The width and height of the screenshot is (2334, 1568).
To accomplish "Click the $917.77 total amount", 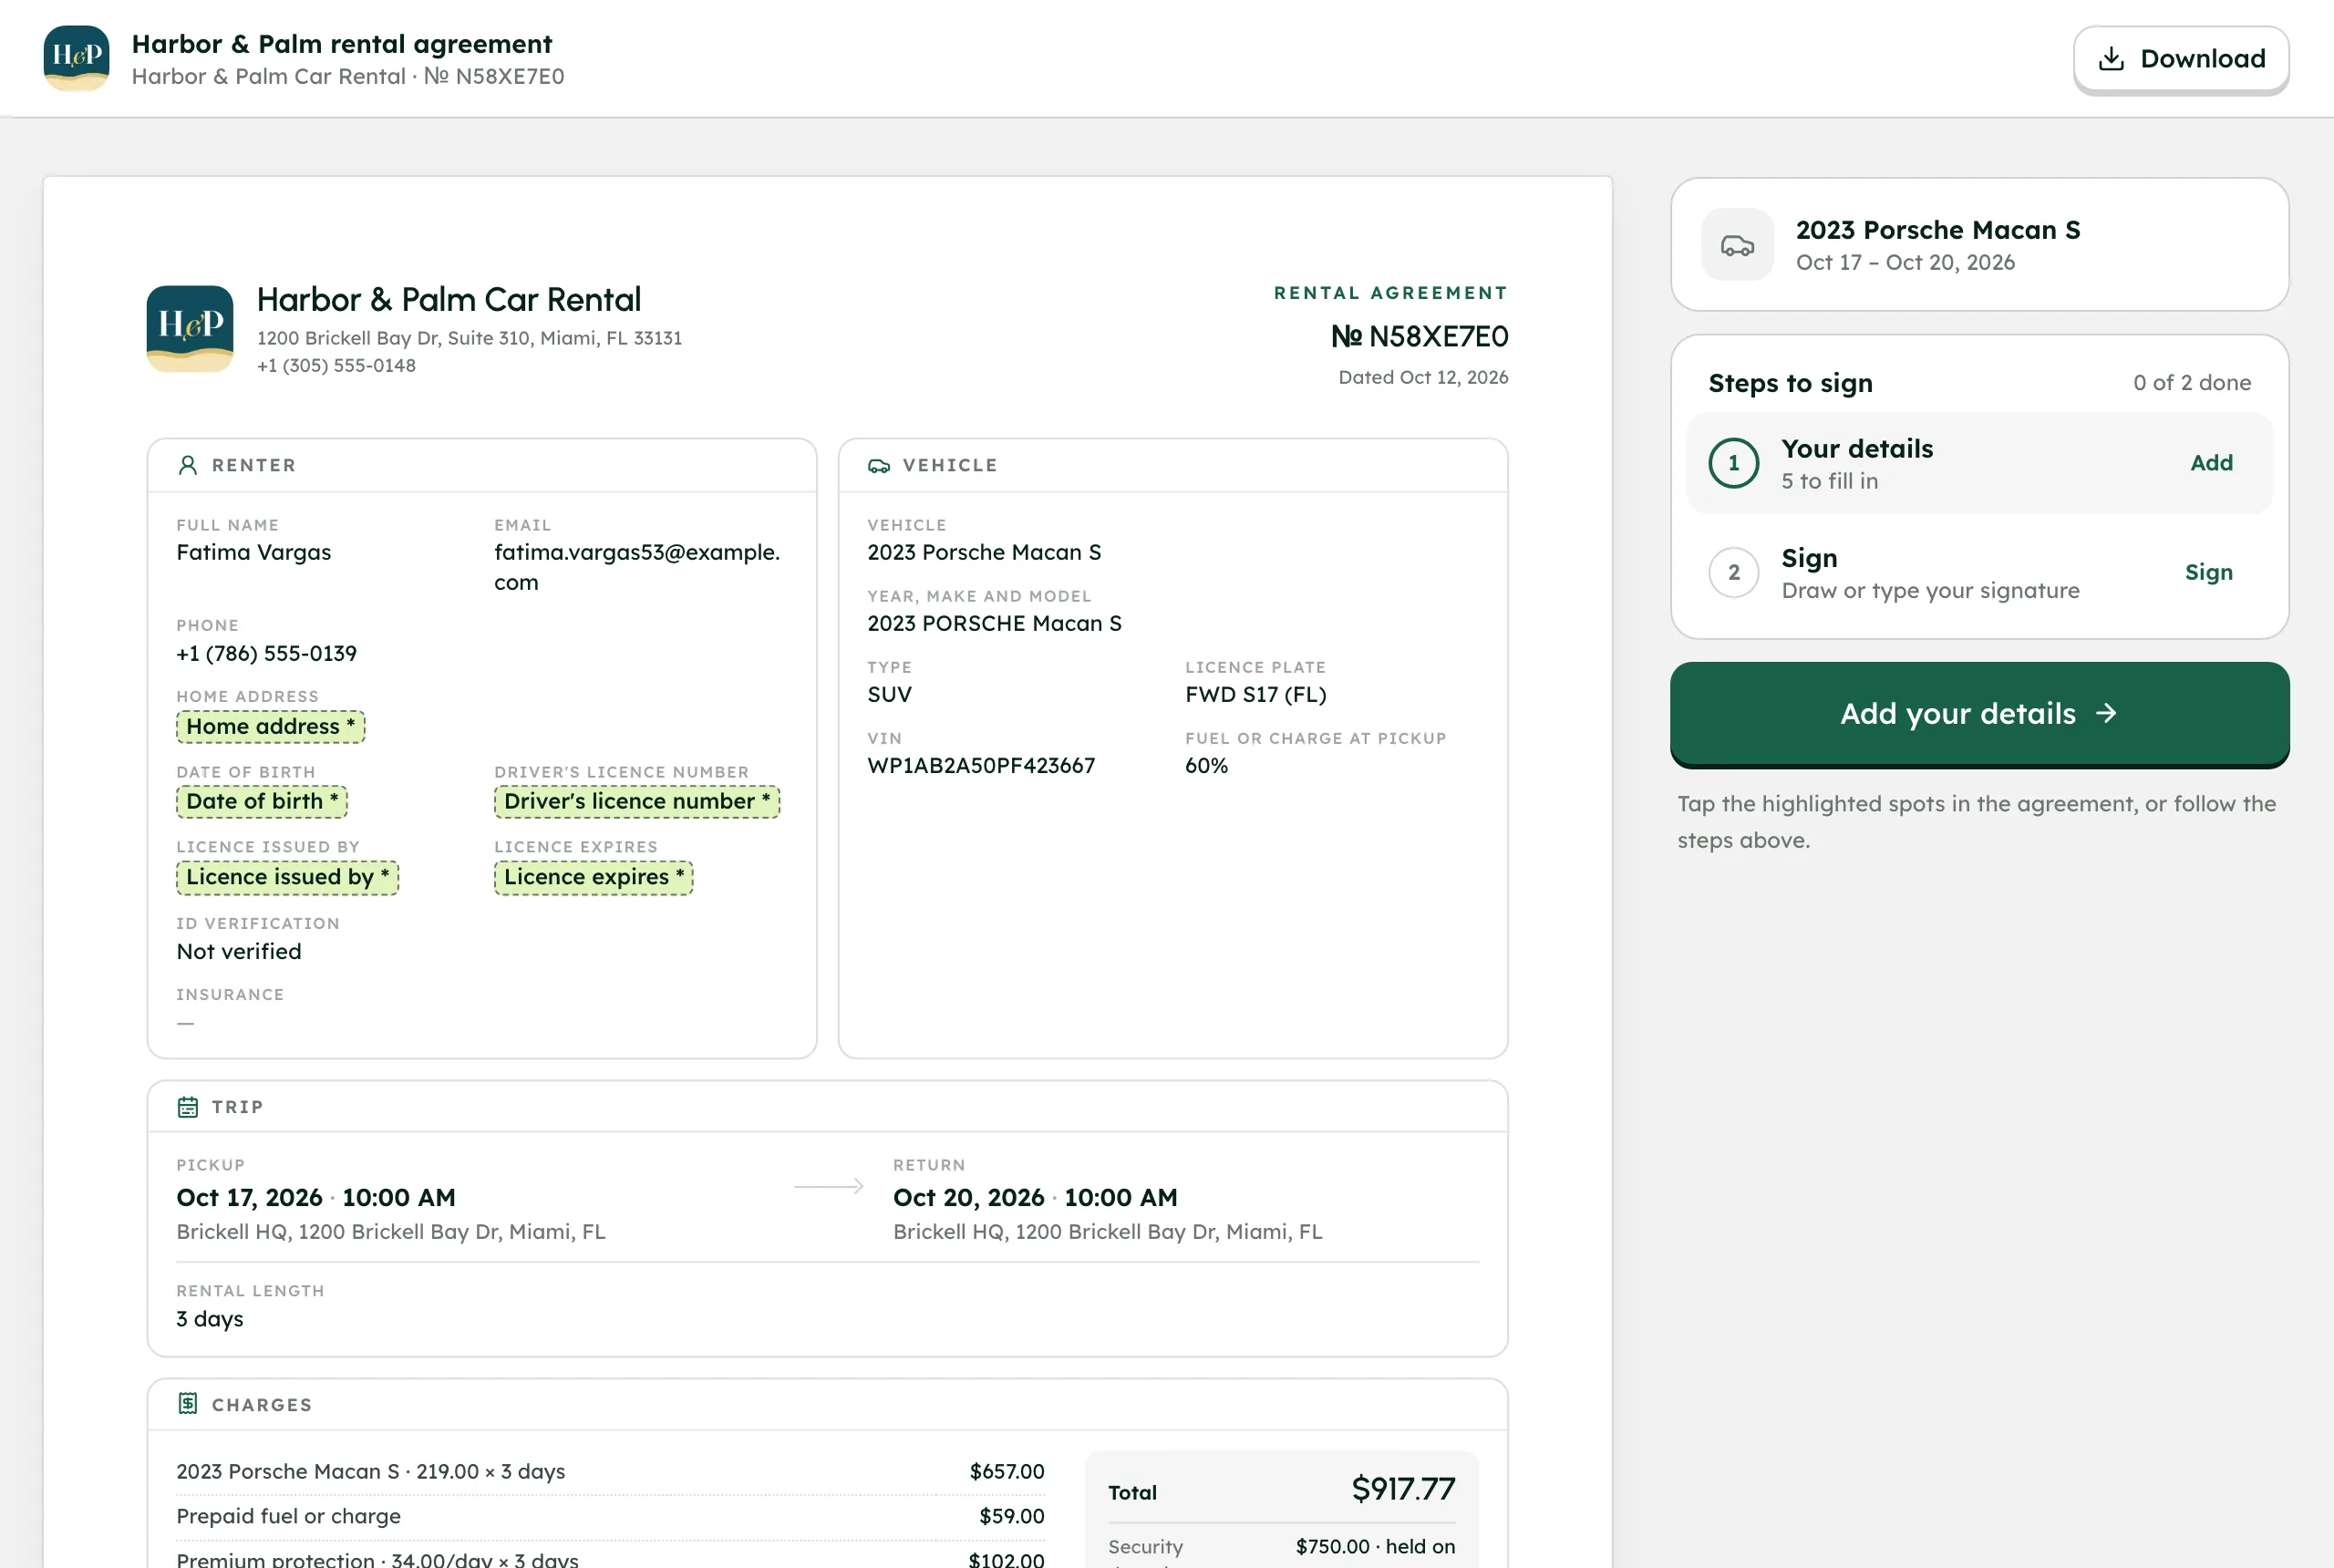I will click(1402, 1489).
